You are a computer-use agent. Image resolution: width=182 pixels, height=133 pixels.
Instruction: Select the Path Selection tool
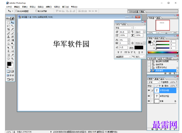click(8, 47)
